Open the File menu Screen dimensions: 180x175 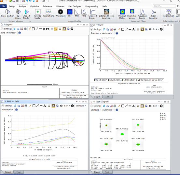(x=3, y=6)
